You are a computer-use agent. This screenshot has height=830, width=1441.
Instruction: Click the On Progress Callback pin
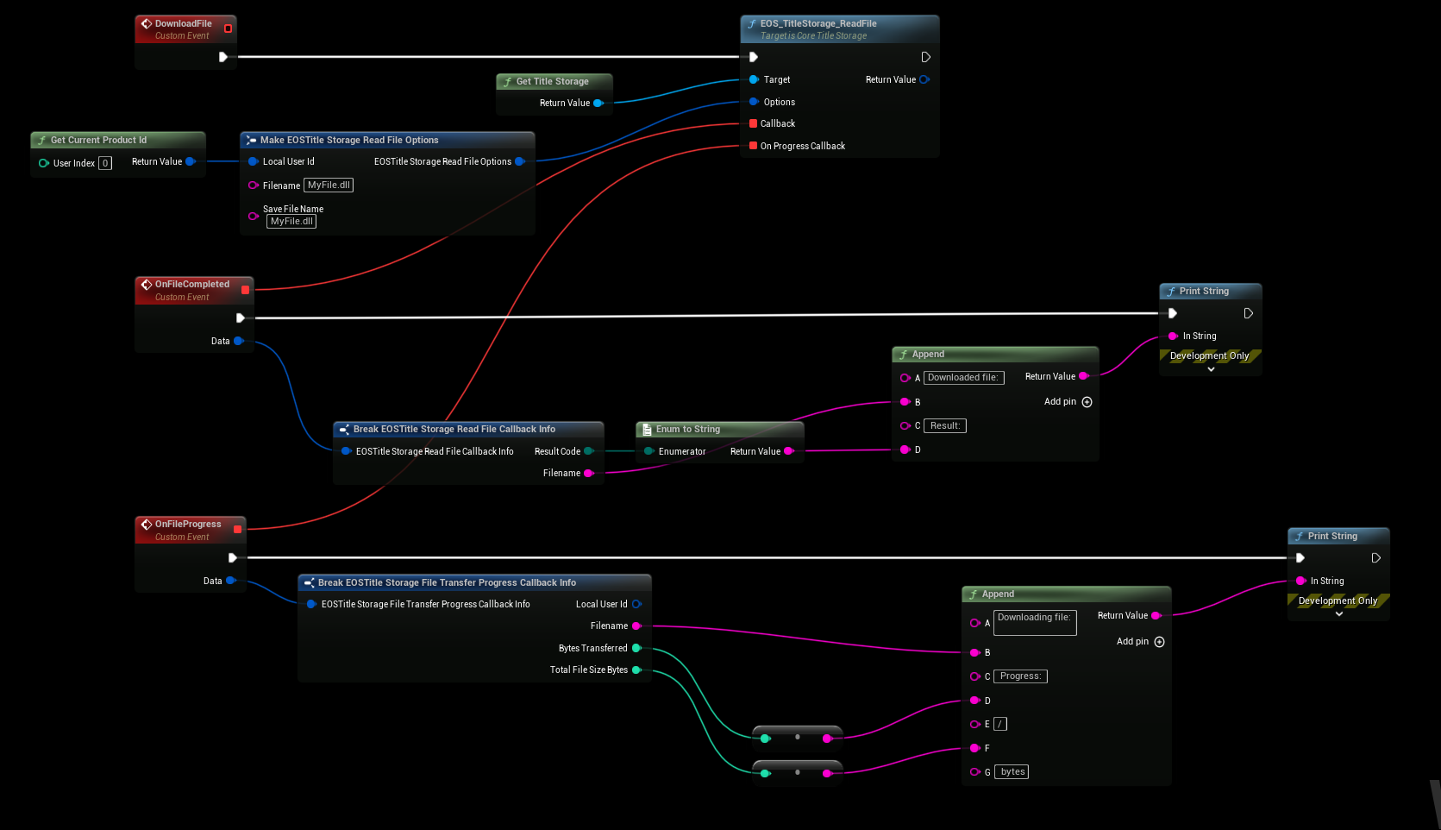(x=754, y=146)
